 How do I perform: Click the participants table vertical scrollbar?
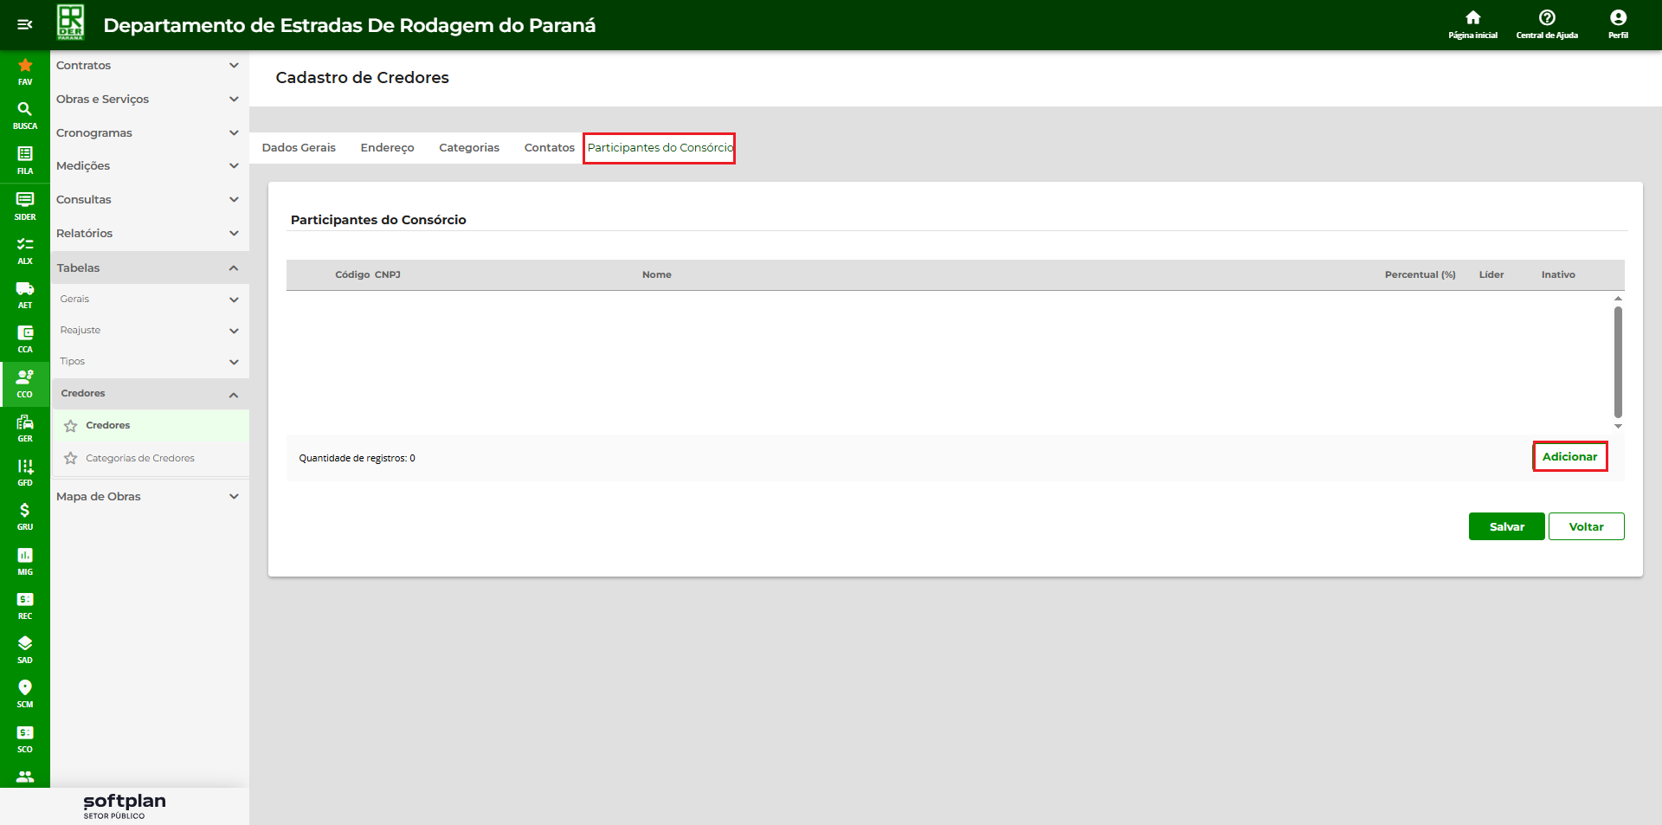[1618, 361]
